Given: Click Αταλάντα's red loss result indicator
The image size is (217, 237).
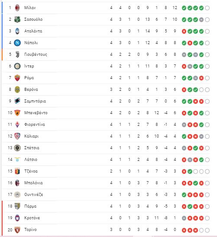Looking at the screenshot, I should [184, 31].
